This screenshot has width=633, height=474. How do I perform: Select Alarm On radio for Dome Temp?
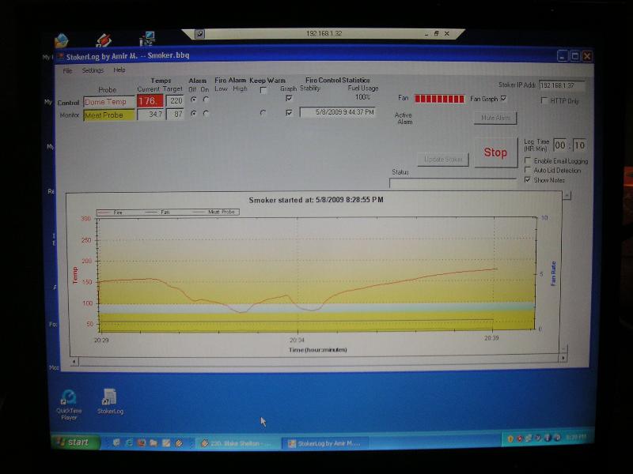pyautogui.click(x=206, y=100)
